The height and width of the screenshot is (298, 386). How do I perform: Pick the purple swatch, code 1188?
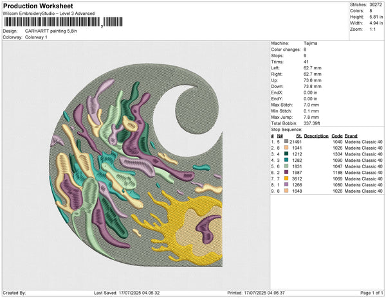(285, 172)
